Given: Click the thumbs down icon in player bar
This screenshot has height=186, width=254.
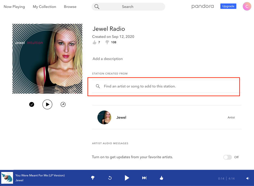Looking at the screenshot, I should tap(93, 178).
